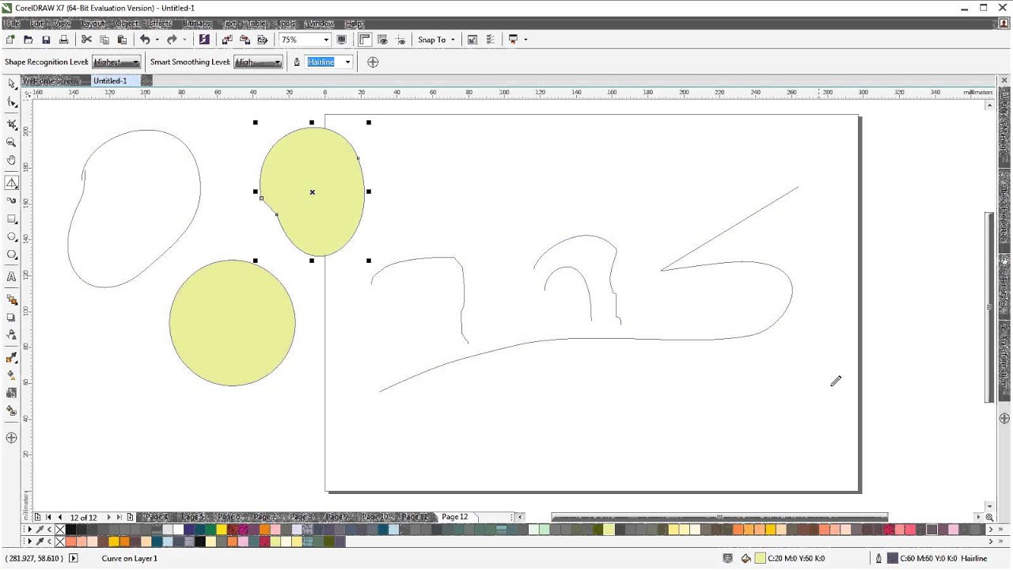Viewport: 1013px width, 570px height.
Task: Go to the first page button
Action: click(48, 517)
